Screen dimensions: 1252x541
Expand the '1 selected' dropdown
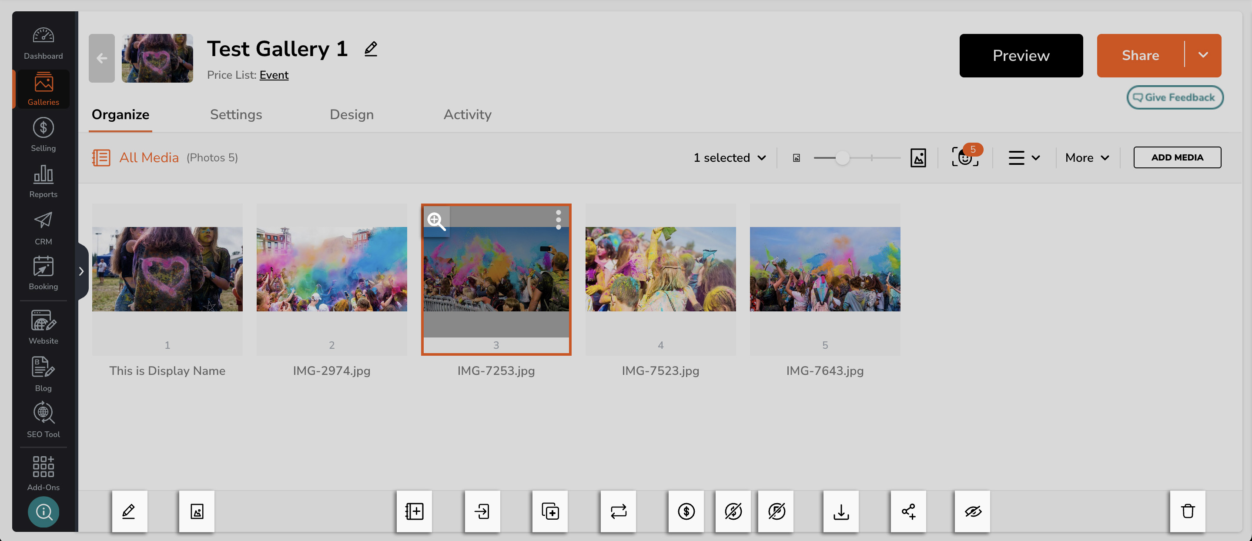(x=729, y=157)
